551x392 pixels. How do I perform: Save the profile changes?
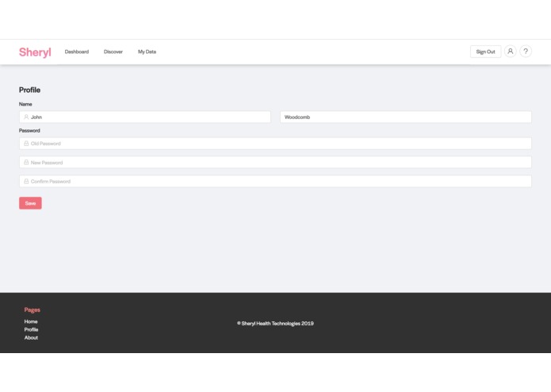[x=30, y=203]
